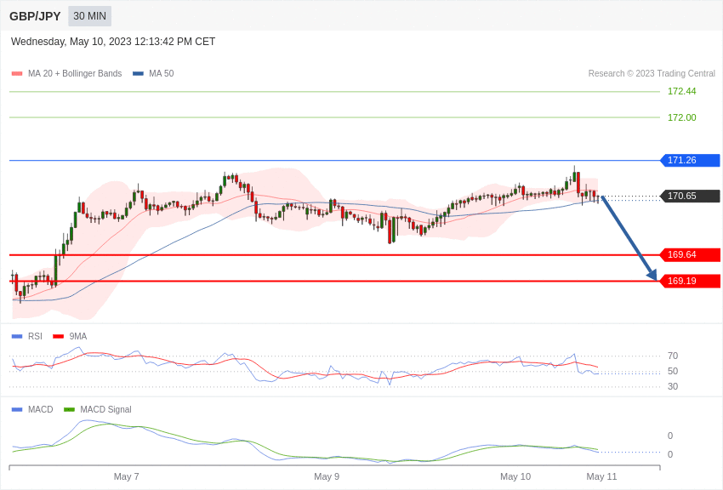Viewport: 723px width, 490px height.
Task: Click the MACD Signal legend label
Action: tap(105, 409)
